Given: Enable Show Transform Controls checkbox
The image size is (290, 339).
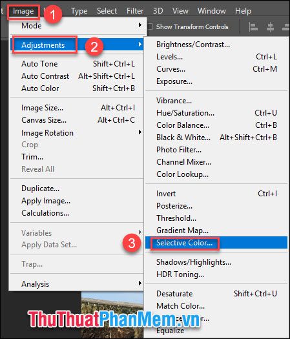Looking at the screenshot, I should pos(150,27).
